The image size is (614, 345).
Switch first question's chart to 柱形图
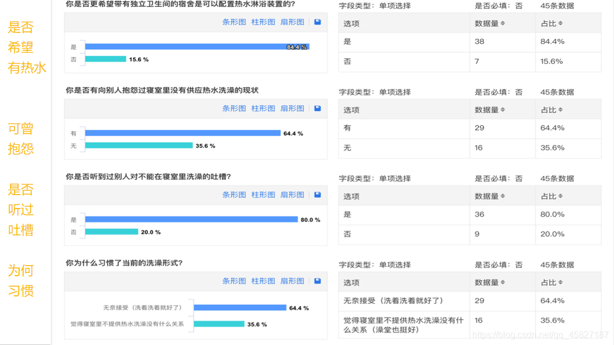[263, 22]
